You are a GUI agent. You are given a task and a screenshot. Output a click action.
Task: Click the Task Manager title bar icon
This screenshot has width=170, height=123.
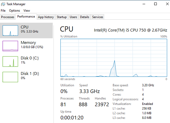click(3, 4)
